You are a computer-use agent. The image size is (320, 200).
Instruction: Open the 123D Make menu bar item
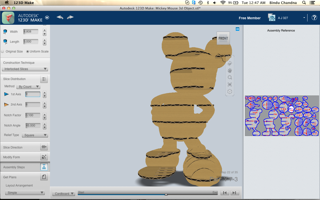coord(24,3)
